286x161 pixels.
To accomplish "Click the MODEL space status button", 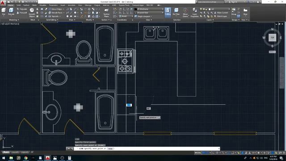I will click(198, 153).
